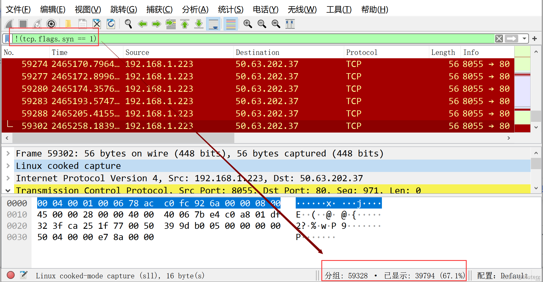This screenshot has width=543, height=282.
Task: Click hex bytes on offset 0010 line
Action: tap(159, 215)
